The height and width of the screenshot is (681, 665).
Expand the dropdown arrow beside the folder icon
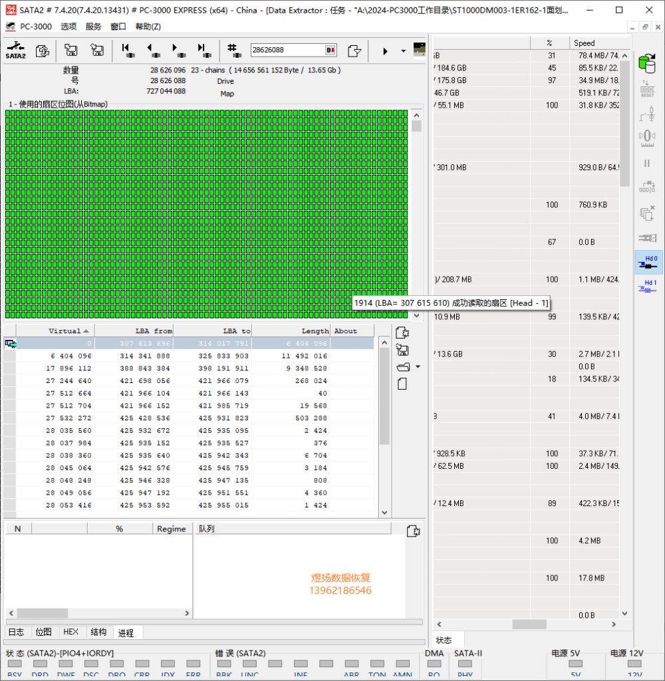(x=418, y=367)
